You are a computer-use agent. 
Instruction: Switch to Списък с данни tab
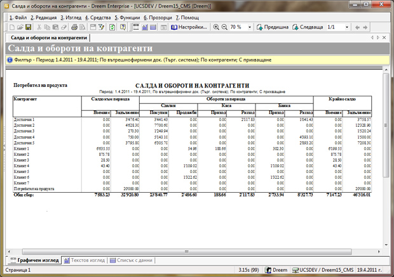pos(131,261)
